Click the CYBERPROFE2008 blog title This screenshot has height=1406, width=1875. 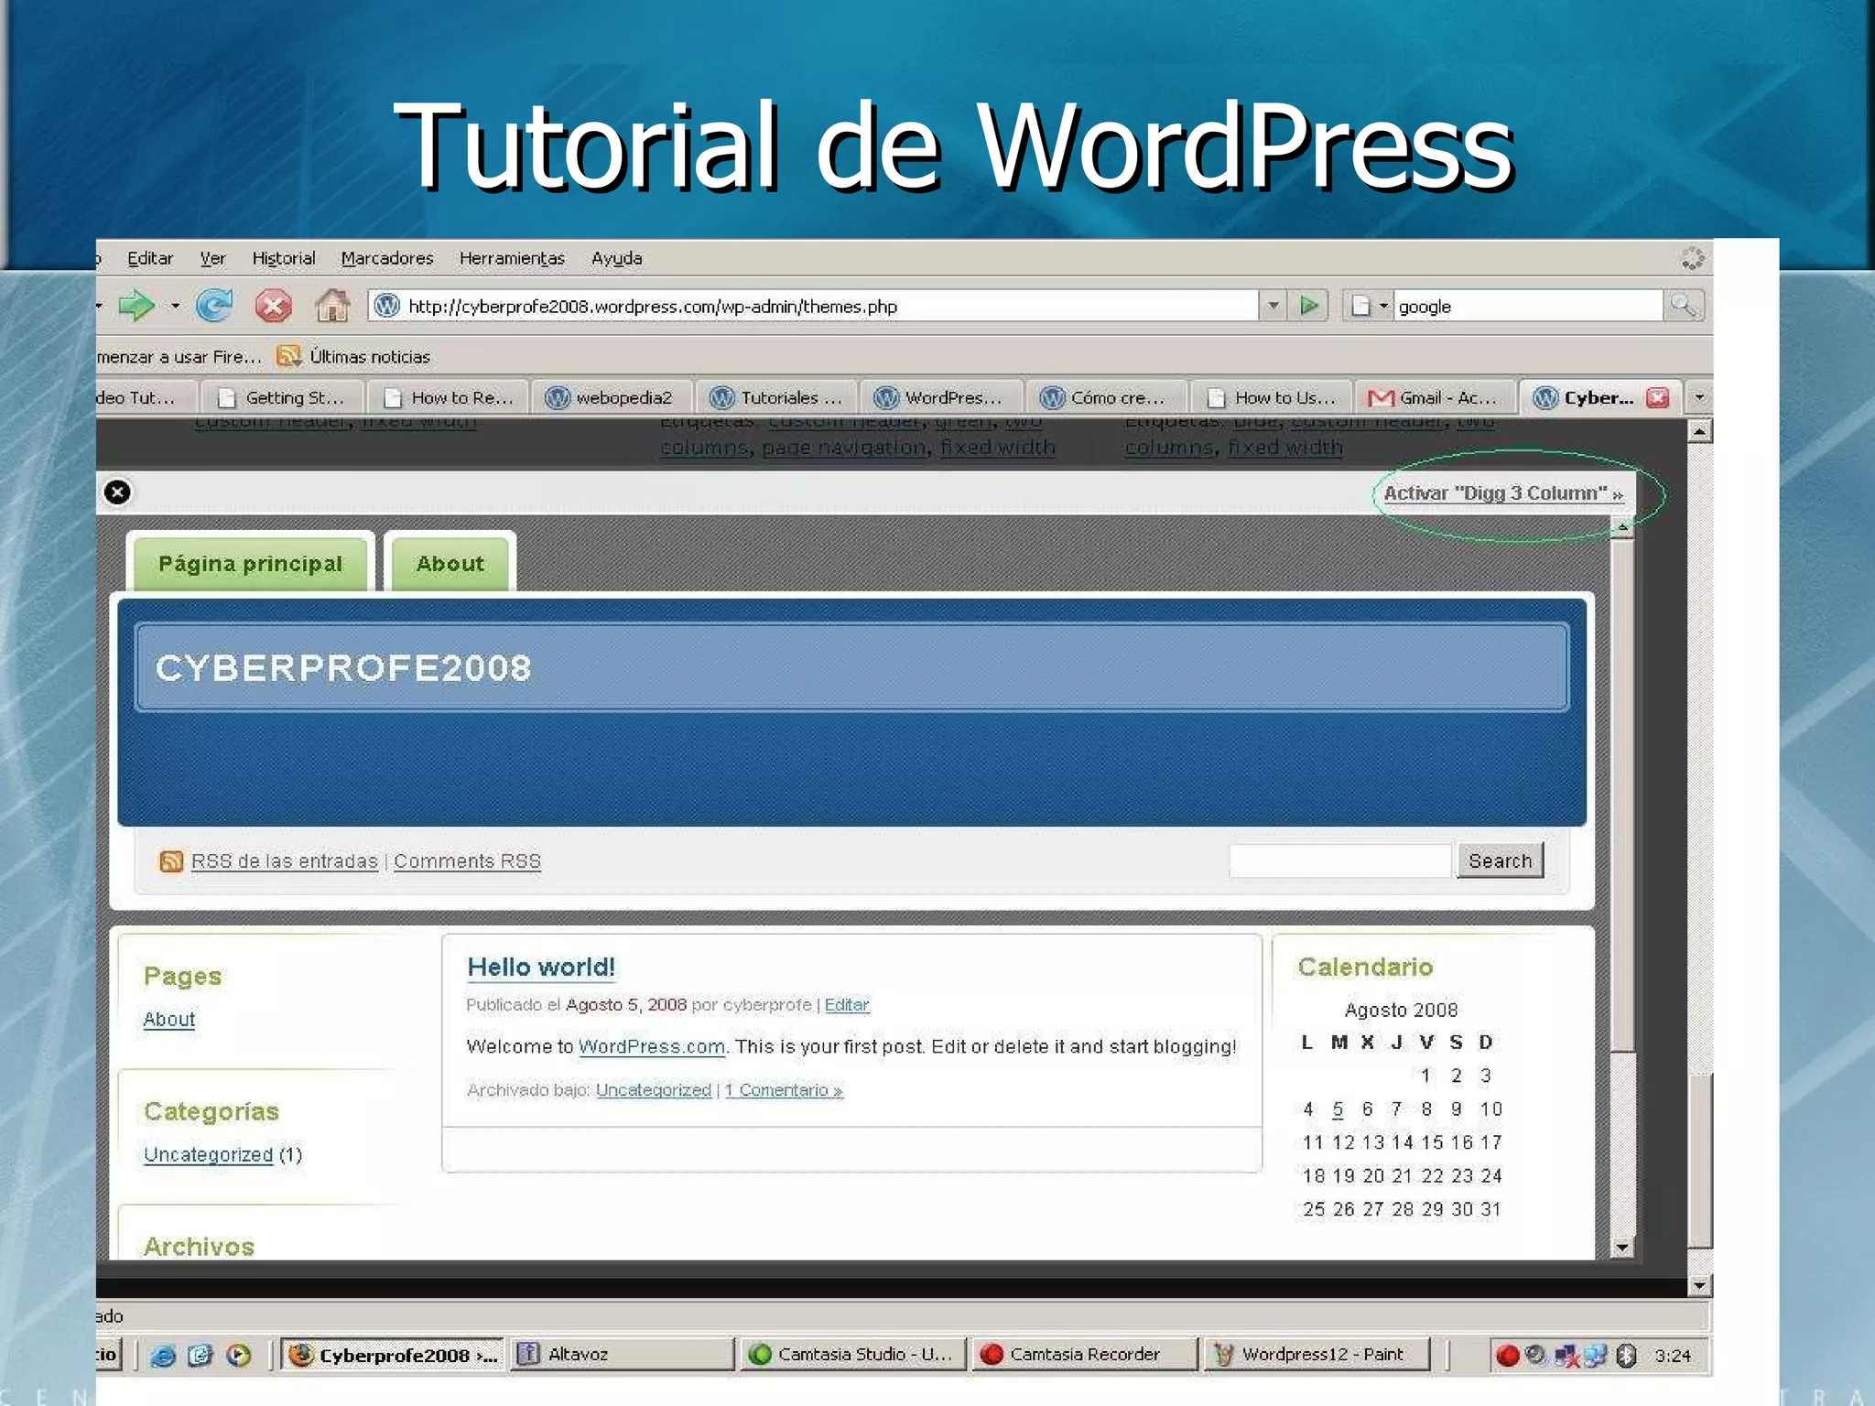coord(343,668)
